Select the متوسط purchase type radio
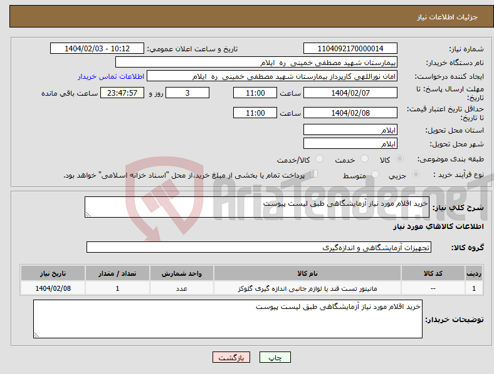 click(x=376, y=174)
